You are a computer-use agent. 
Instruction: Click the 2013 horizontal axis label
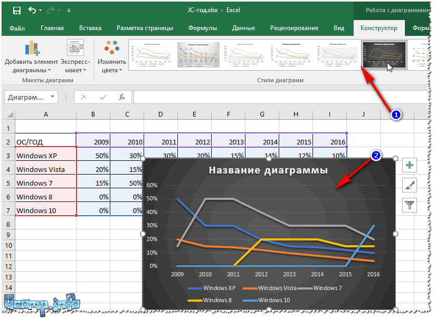289,274
